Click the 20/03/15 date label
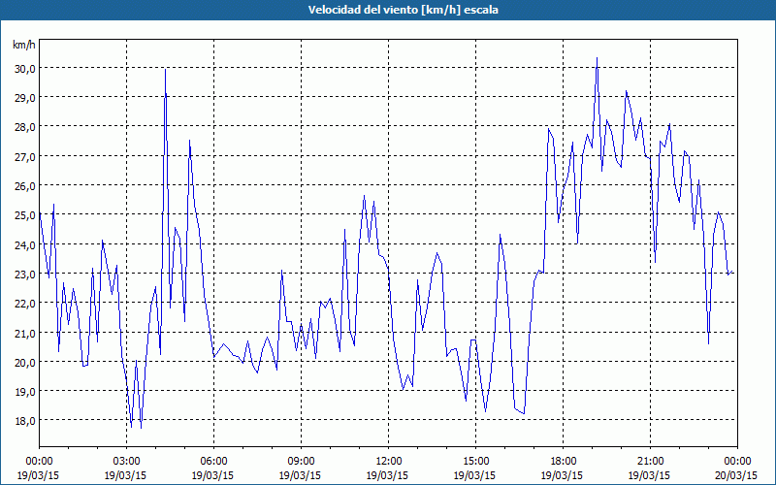This screenshot has height=485, width=776. (737, 475)
